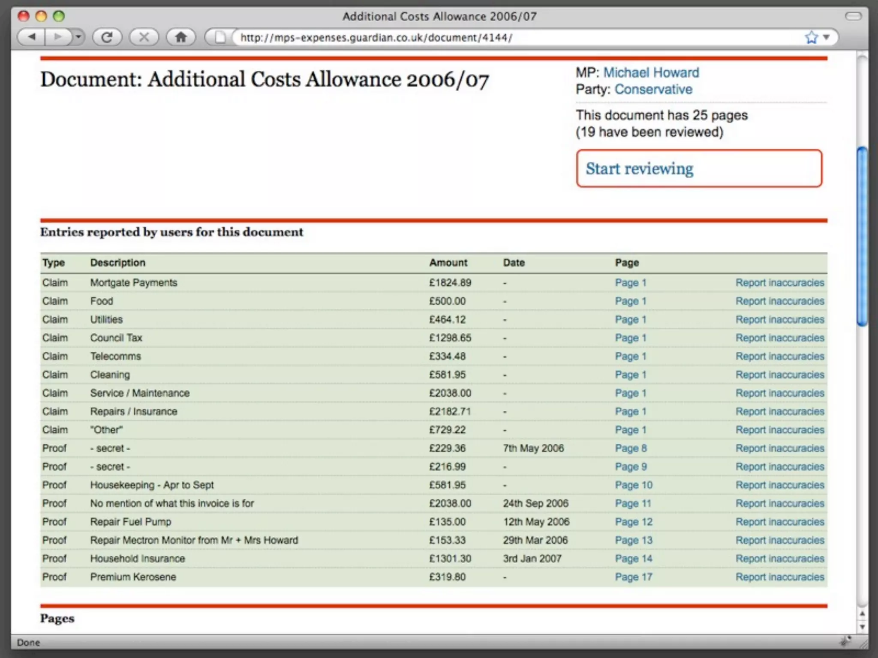
Task: Open dropdown arrow next to bookmark star
Action: 827,37
